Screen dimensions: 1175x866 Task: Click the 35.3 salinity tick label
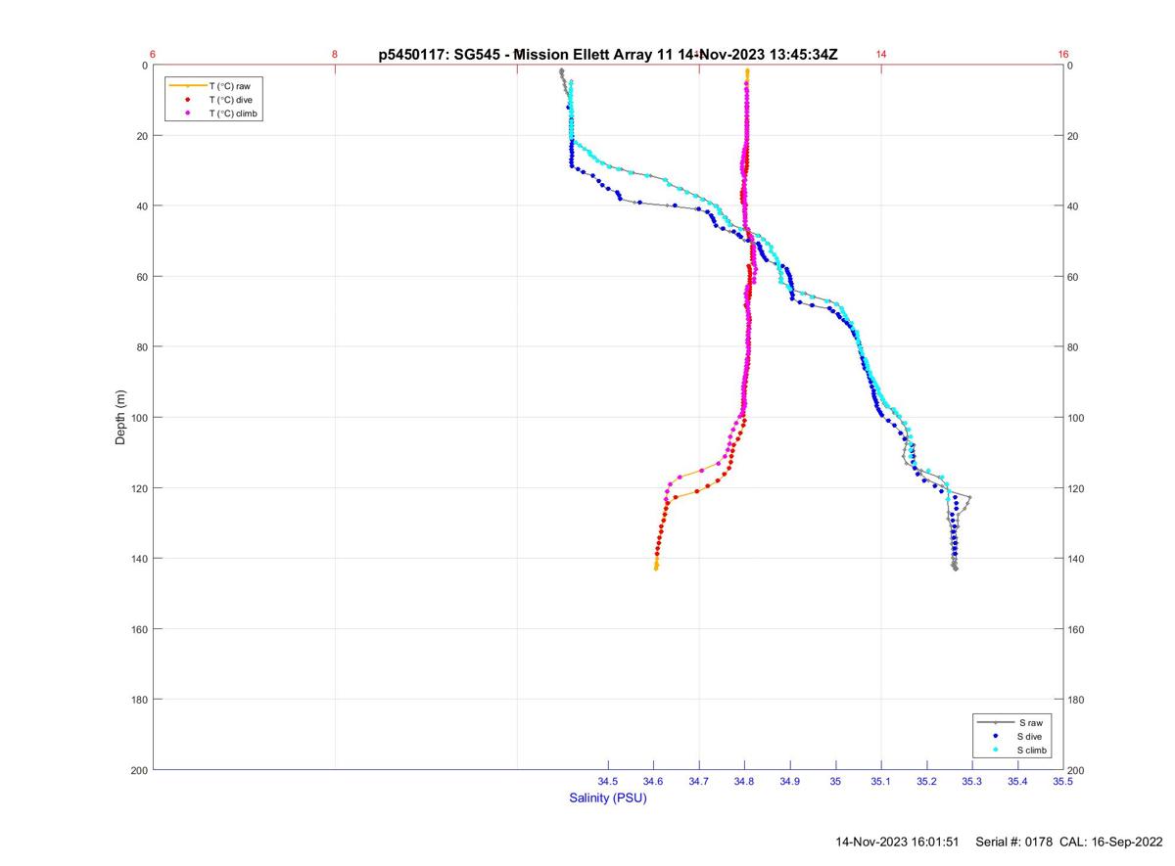pos(972,781)
